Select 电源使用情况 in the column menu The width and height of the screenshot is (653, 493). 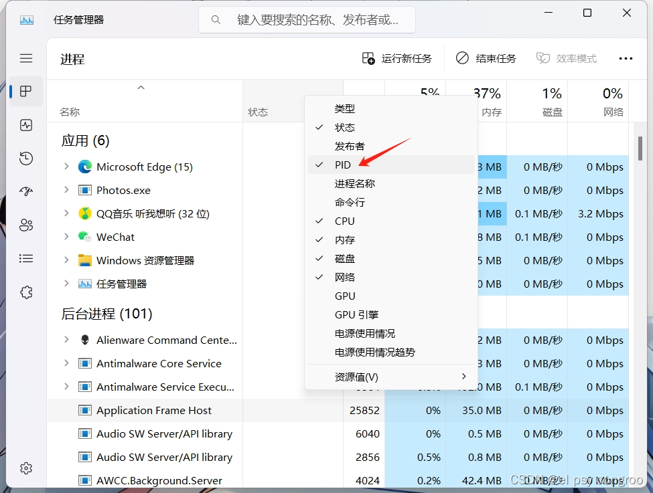391,333
